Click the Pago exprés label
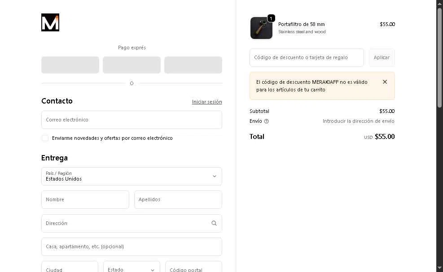The width and height of the screenshot is (443, 272). [132, 47]
